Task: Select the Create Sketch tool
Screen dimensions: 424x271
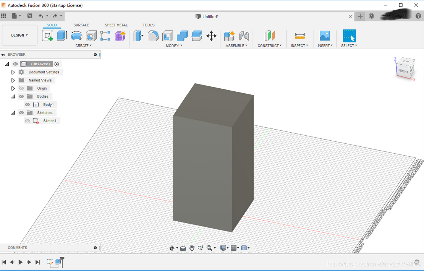Action: (48, 36)
